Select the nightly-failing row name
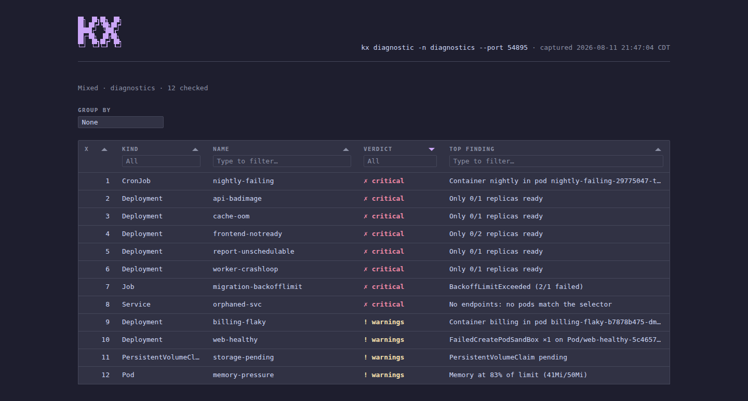Viewport: 748px width, 401px height. 243,181
